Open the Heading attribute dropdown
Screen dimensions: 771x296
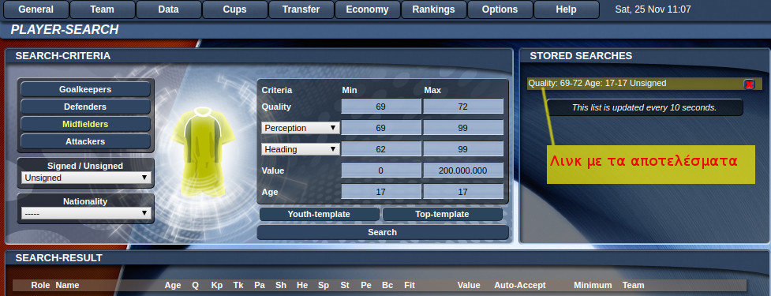coord(300,149)
